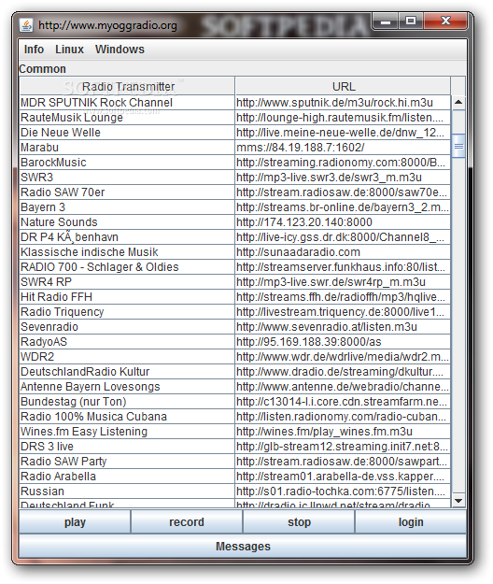Image resolution: width=493 pixels, height=584 pixels.
Task: Click URL http://sunaadaradio.com
Action: click(x=343, y=251)
